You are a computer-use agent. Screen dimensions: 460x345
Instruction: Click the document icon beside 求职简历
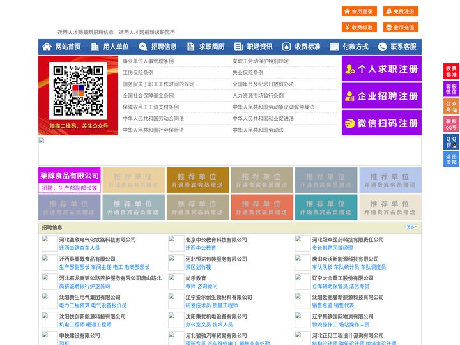pyautogui.click(x=190, y=47)
